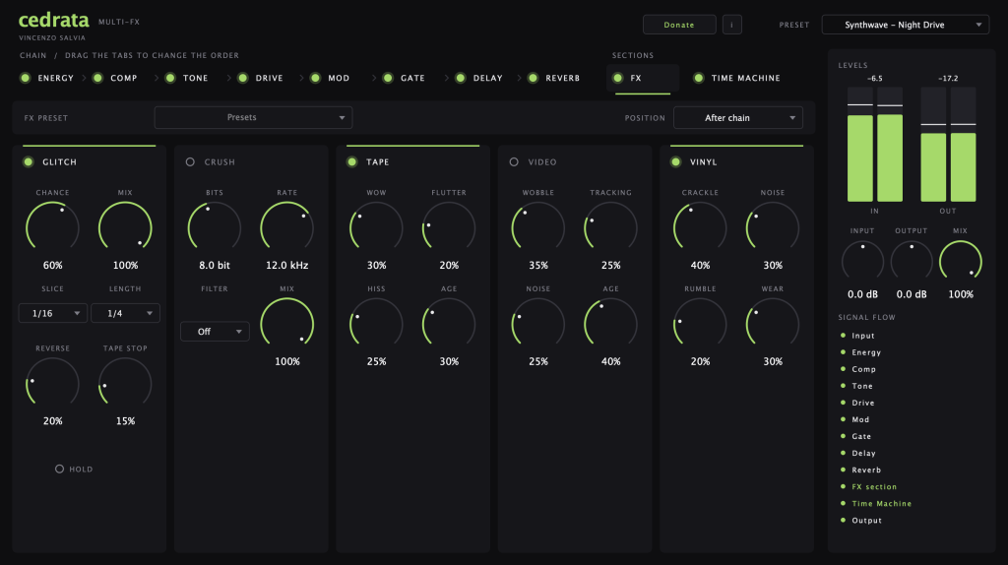The image size is (1008, 565).
Task: Toggle the DRIVE chain power indicator
Action: pyautogui.click(x=243, y=78)
